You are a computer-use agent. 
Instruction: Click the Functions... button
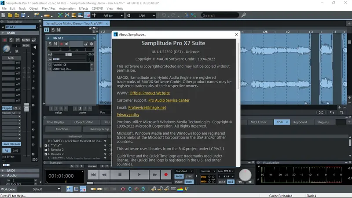point(63,129)
